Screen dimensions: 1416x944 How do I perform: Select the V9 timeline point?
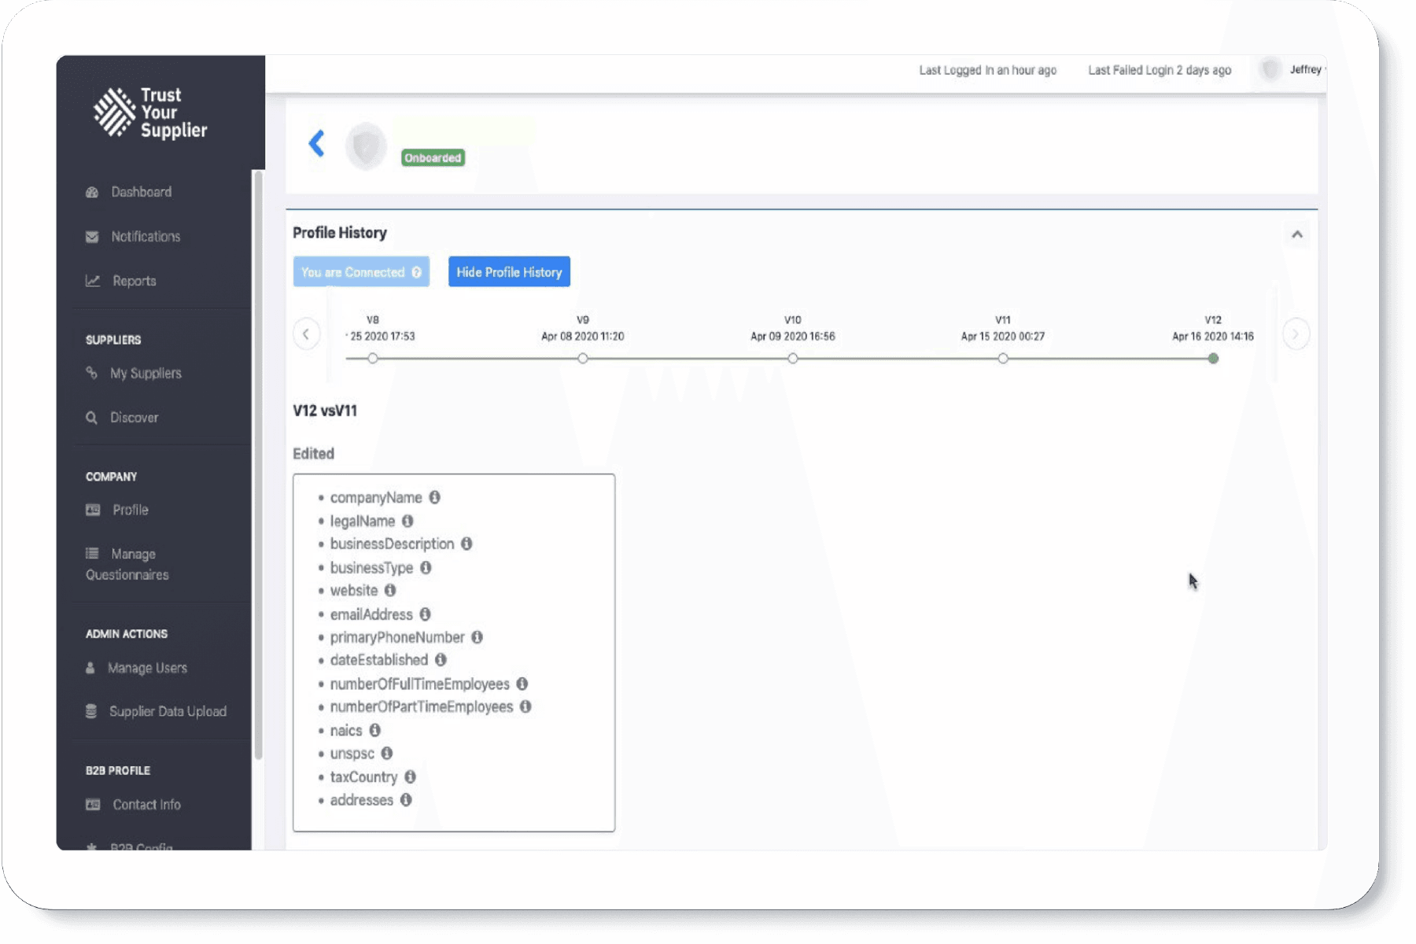click(x=583, y=359)
